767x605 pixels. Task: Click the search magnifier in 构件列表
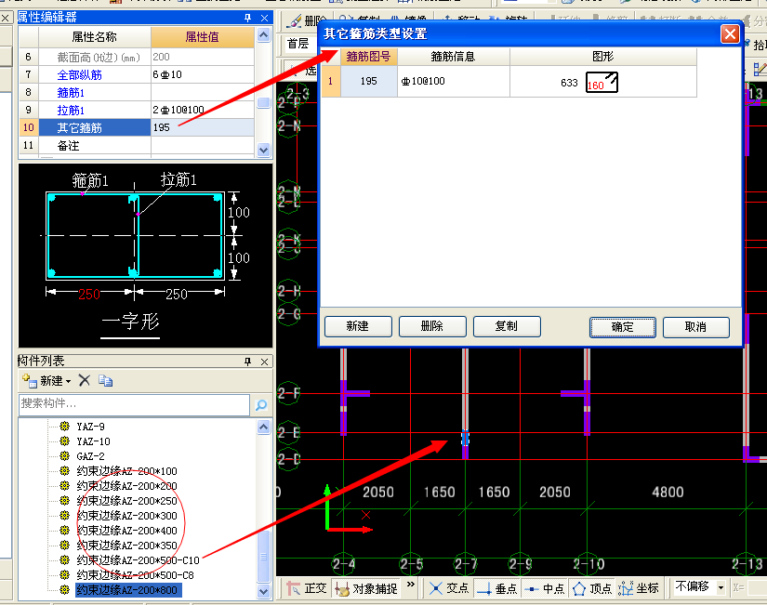[261, 405]
